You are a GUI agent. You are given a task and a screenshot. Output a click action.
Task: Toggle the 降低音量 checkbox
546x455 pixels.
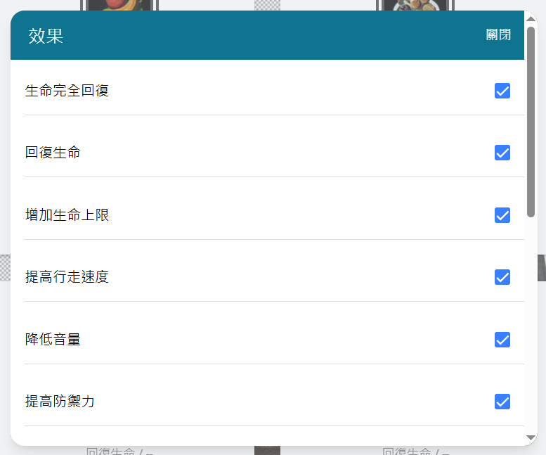502,340
